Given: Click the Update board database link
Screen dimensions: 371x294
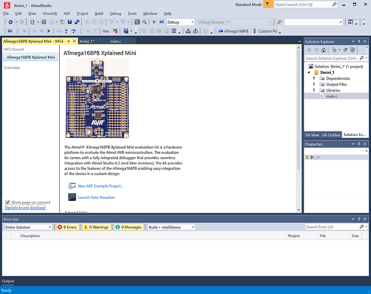Looking at the screenshot, I should [x=25, y=207].
